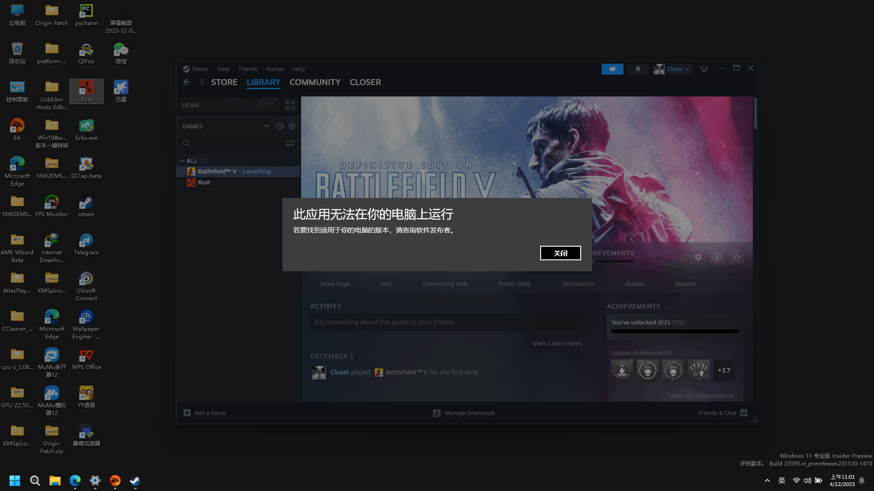Open the Discussions link
874x491 pixels.
click(x=578, y=284)
